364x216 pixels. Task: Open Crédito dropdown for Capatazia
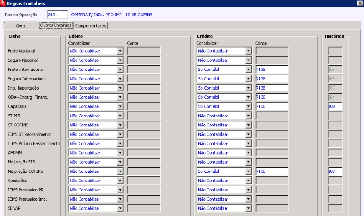pyautogui.click(x=248, y=107)
